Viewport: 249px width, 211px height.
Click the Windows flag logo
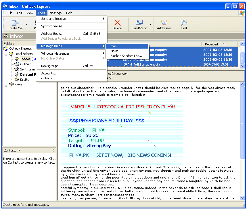242,13
